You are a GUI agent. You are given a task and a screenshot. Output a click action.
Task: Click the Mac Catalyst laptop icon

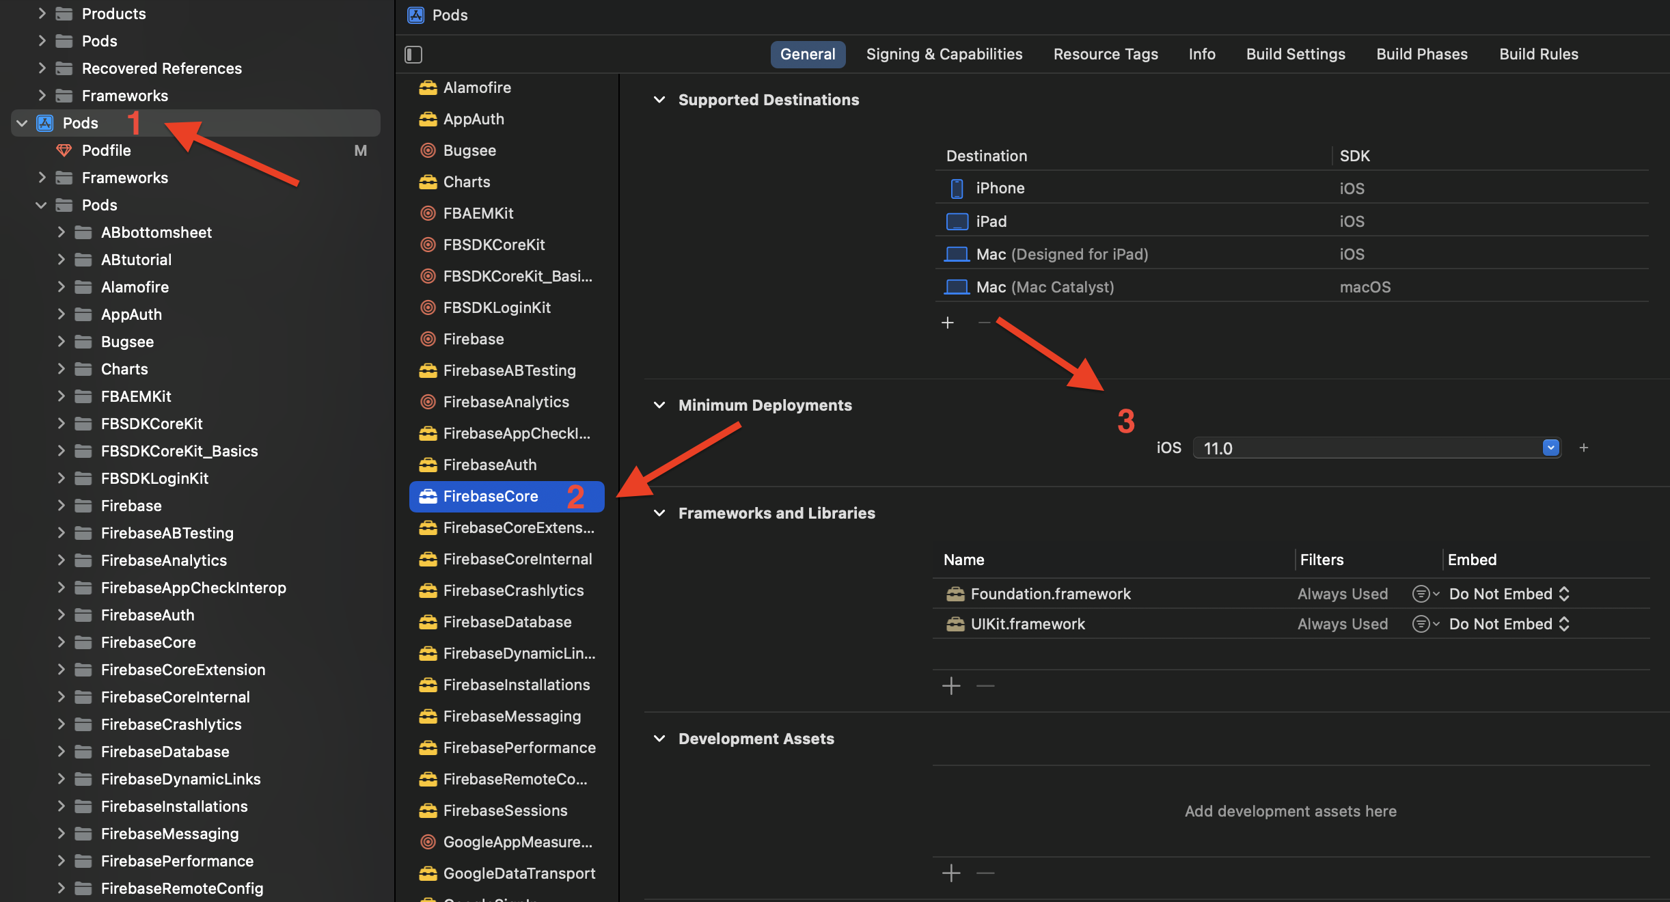pos(957,287)
